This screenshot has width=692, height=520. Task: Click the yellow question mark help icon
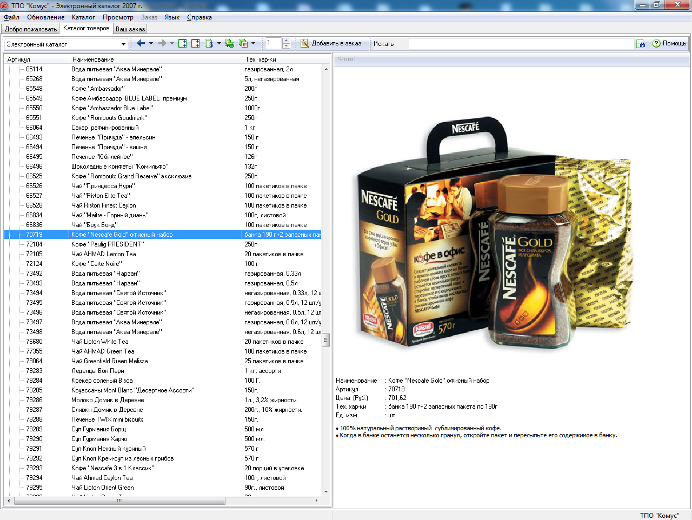[x=656, y=43]
